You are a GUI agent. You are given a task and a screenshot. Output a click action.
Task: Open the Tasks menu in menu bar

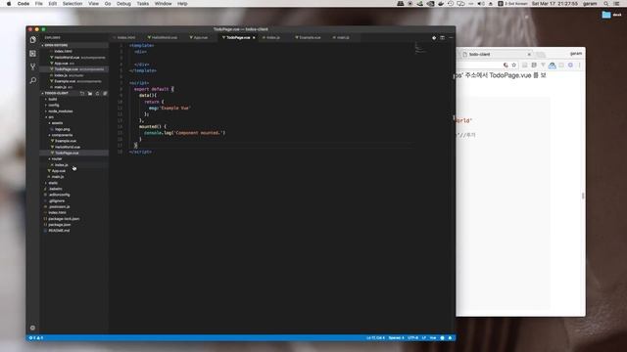click(143, 4)
